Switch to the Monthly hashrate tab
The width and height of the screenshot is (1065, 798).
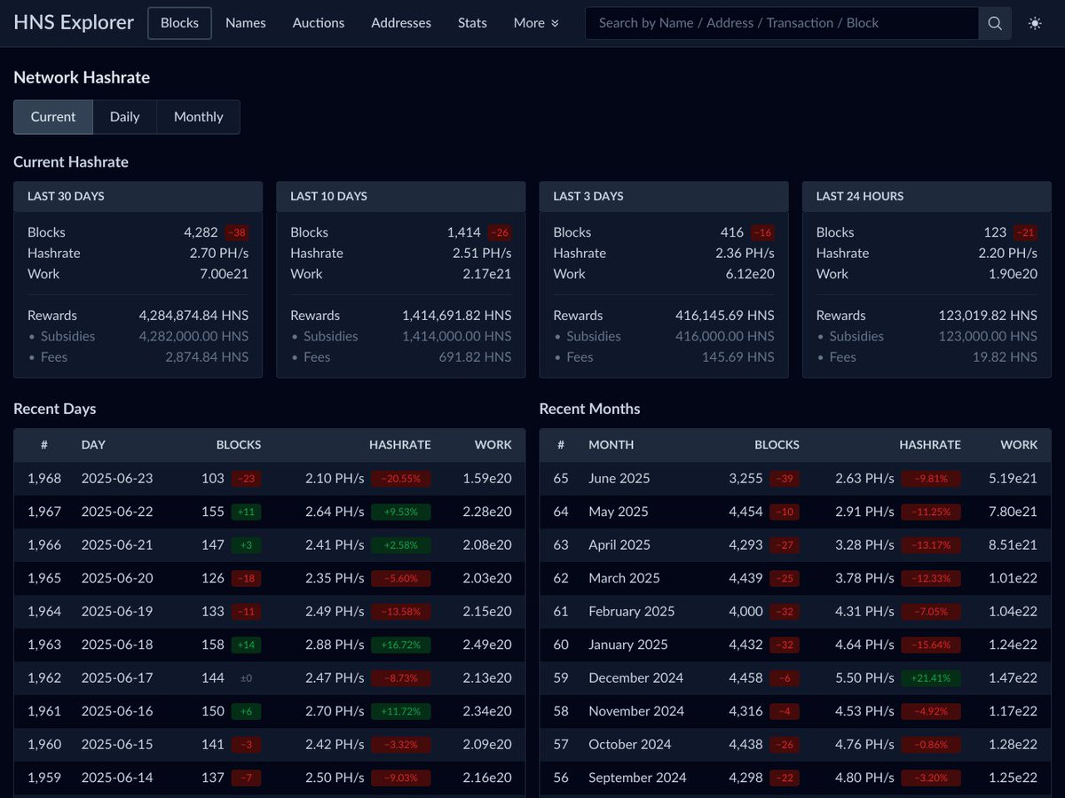(199, 117)
